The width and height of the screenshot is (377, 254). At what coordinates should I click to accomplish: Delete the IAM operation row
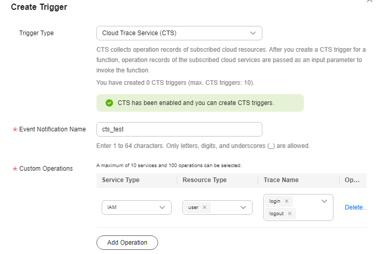[x=355, y=207]
